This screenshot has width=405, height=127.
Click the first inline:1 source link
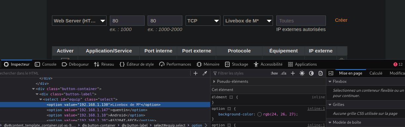tap(316, 109)
